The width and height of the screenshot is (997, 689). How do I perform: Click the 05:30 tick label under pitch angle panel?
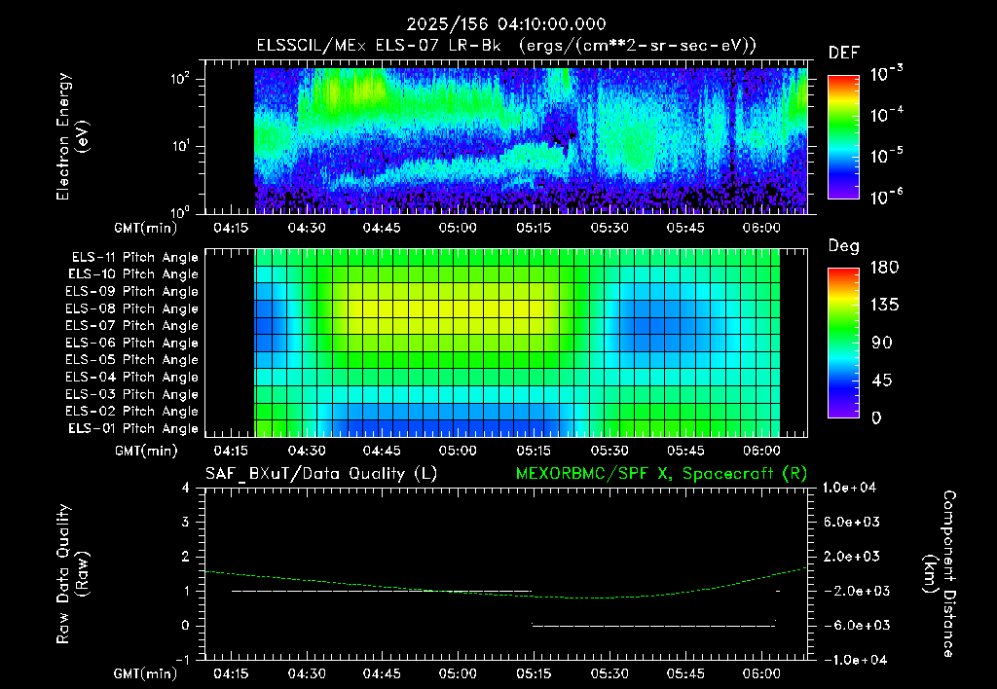point(609,451)
